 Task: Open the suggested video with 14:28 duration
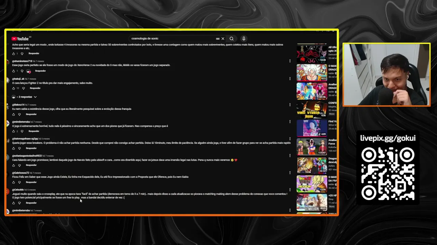(x=312, y=54)
